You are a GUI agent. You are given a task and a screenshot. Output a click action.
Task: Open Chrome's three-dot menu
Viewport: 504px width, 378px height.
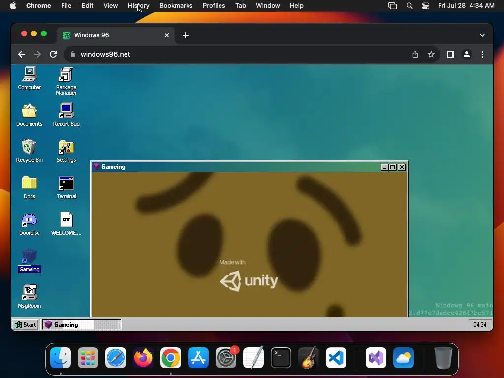482,54
